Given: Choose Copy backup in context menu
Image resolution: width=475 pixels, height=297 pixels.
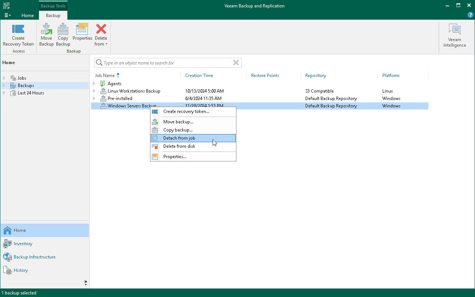Looking at the screenshot, I should 193,130.
